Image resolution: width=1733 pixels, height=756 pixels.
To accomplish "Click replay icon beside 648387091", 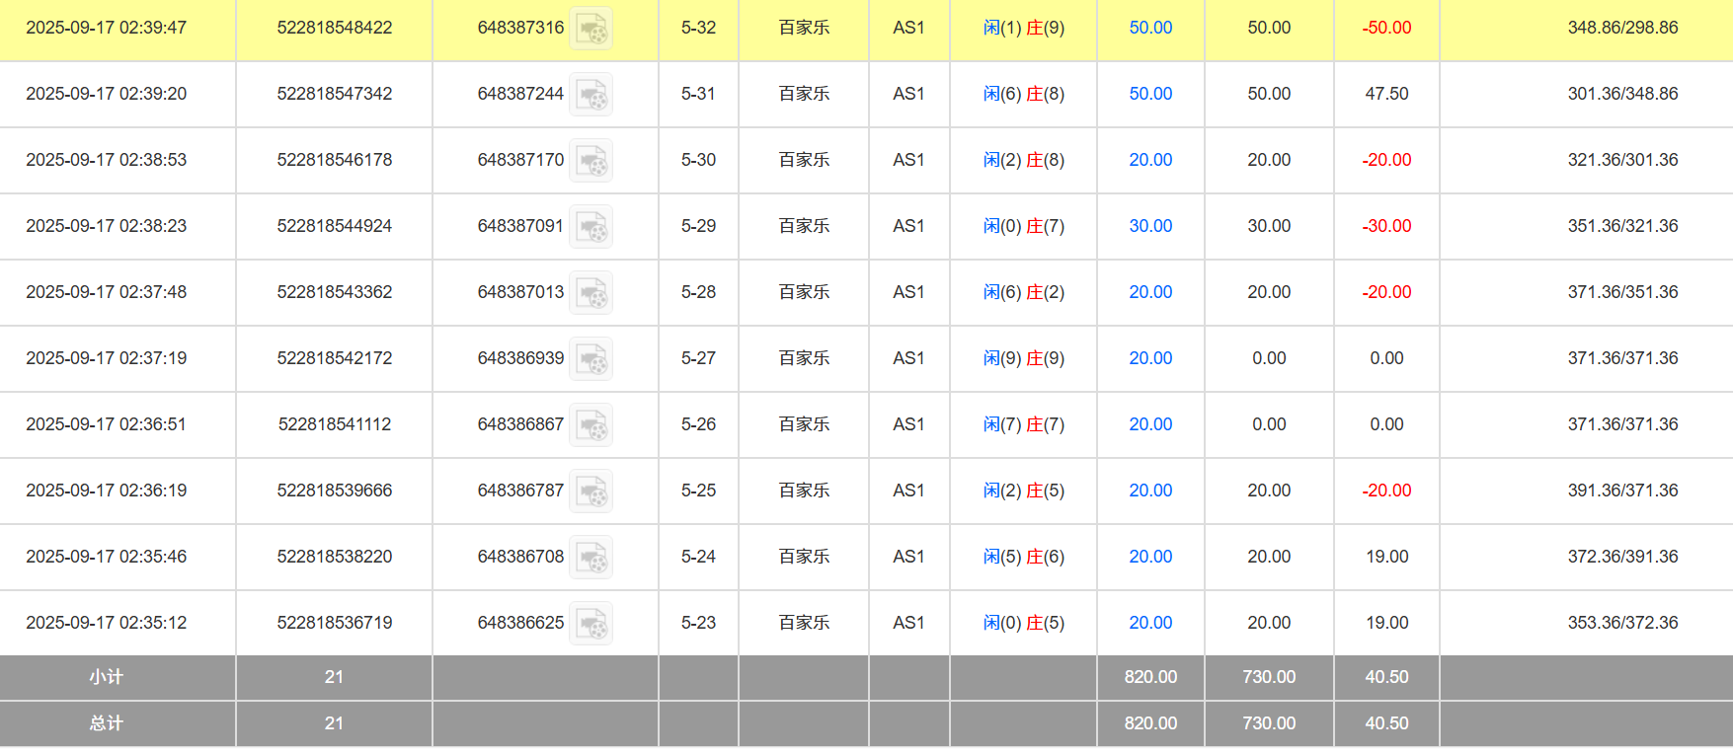I will (x=591, y=227).
